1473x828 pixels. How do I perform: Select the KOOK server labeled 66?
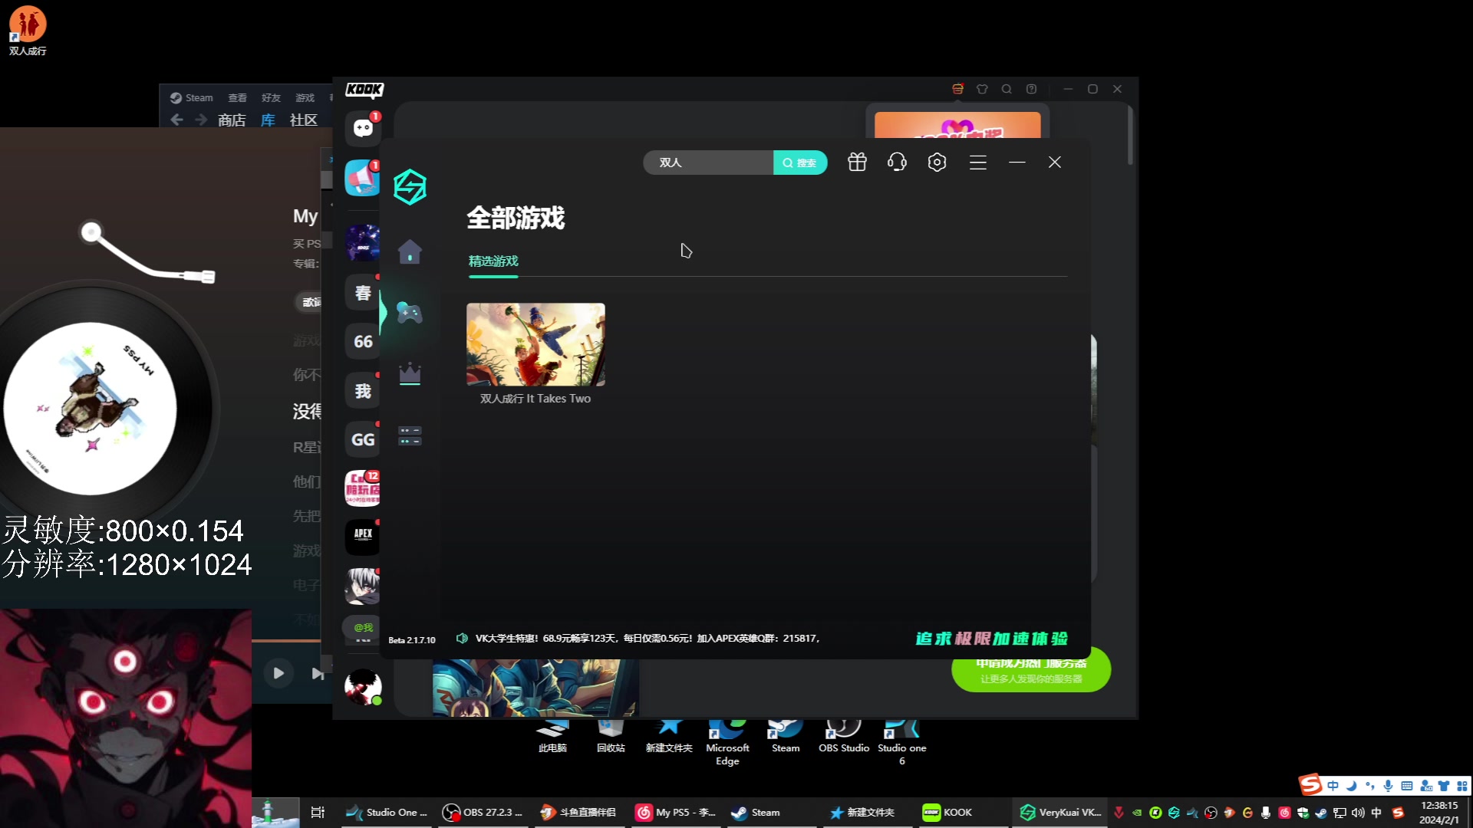coord(363,341)
